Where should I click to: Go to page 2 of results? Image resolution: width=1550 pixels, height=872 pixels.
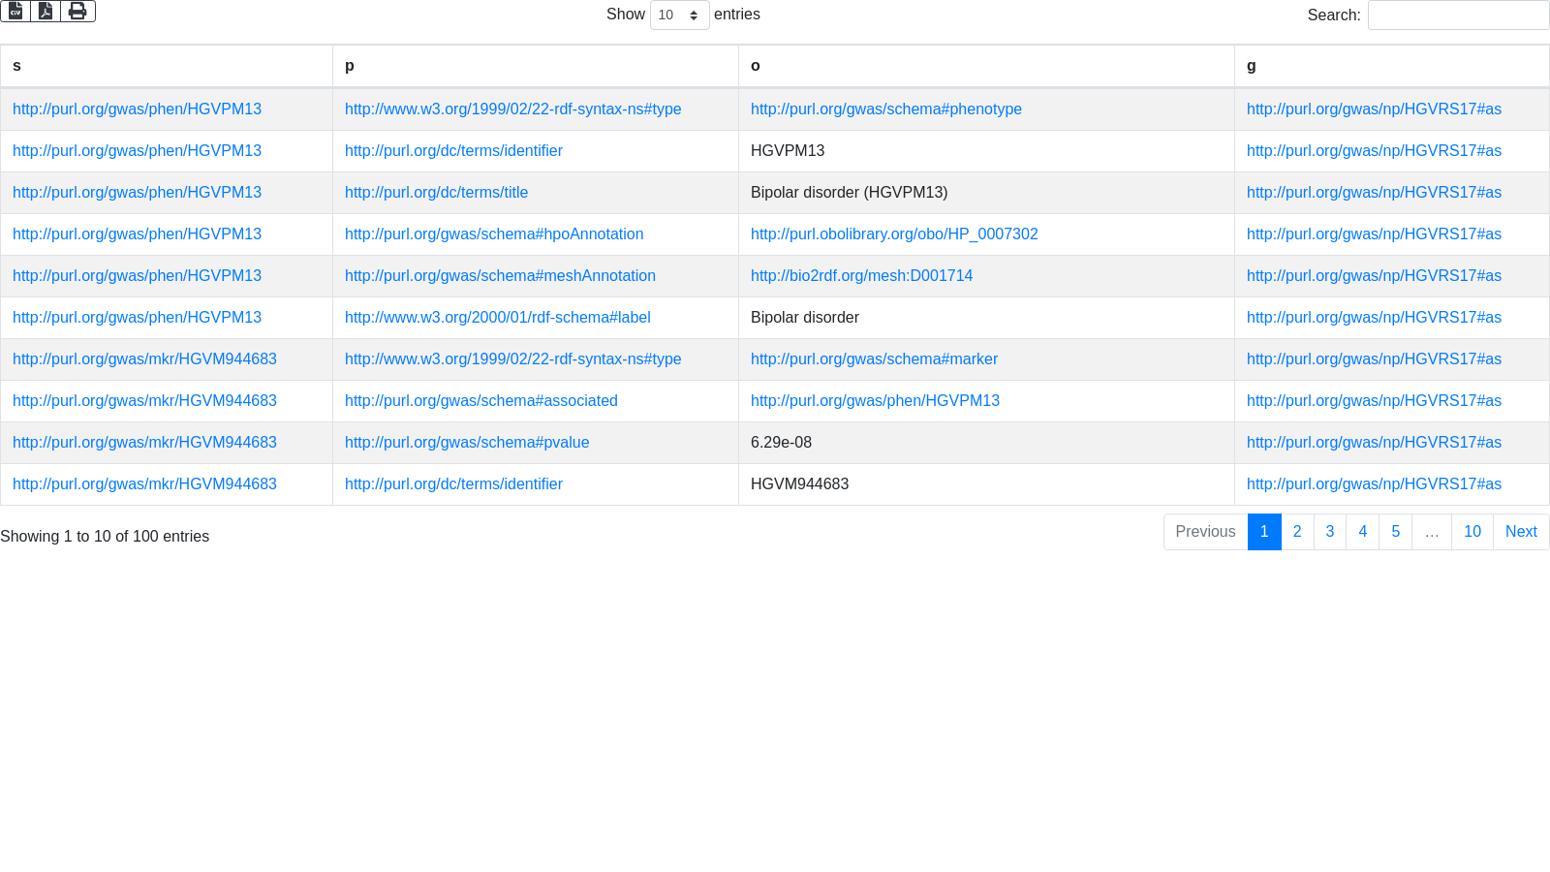[x=1297, y=532]
